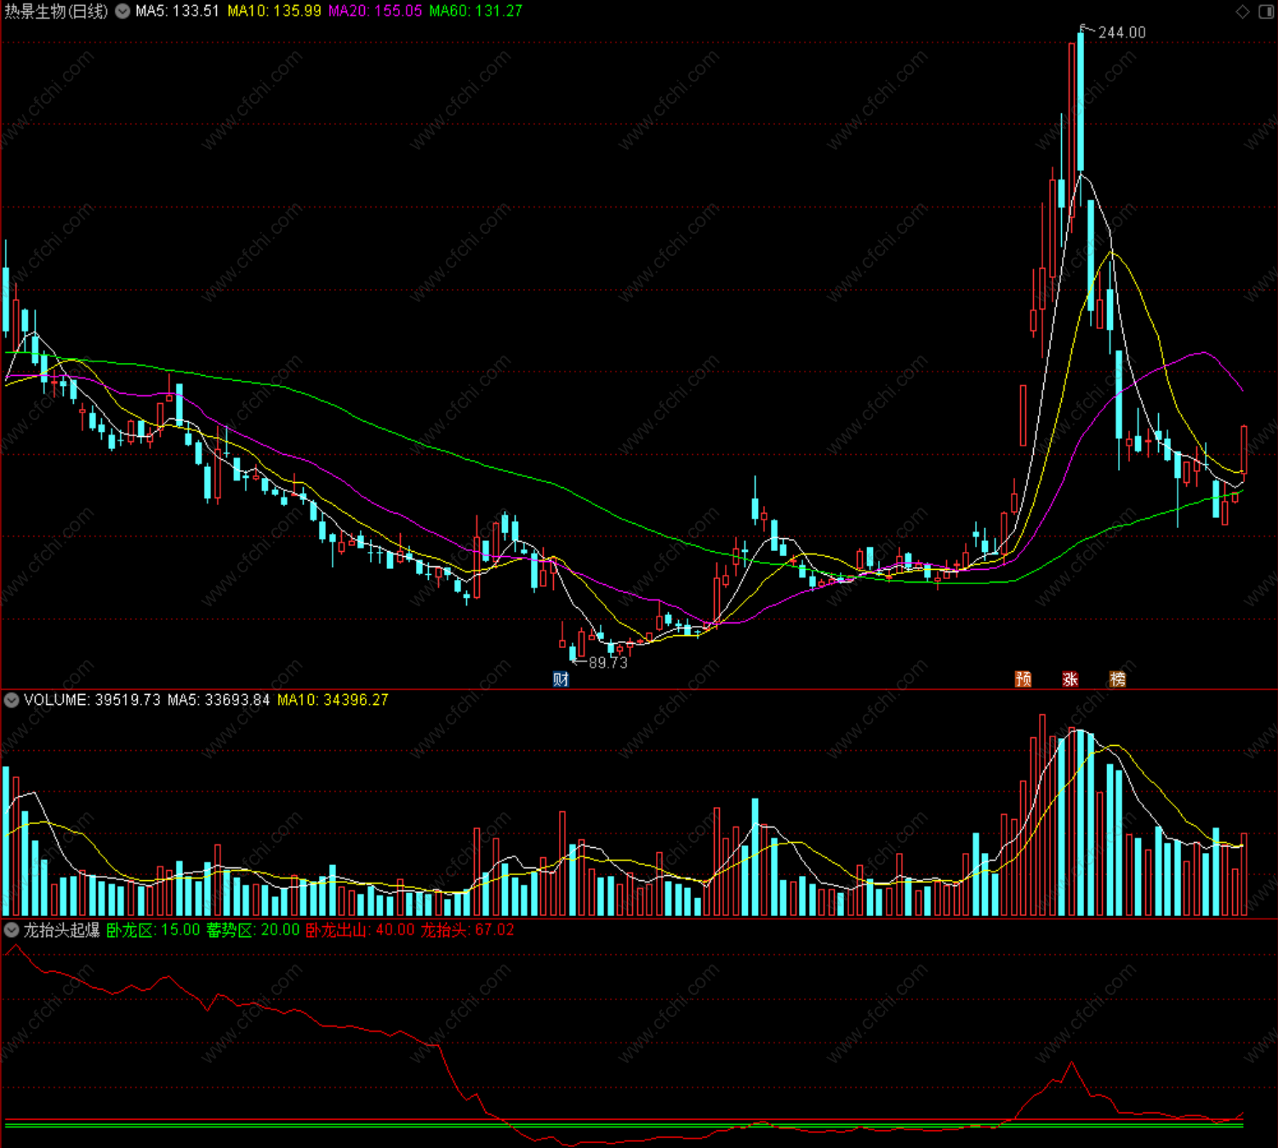The height and width of the screenshot is (1148, 1278).
Task: Open the main chart indicator dropdown beside 热景生物
Action: (123, 11)
